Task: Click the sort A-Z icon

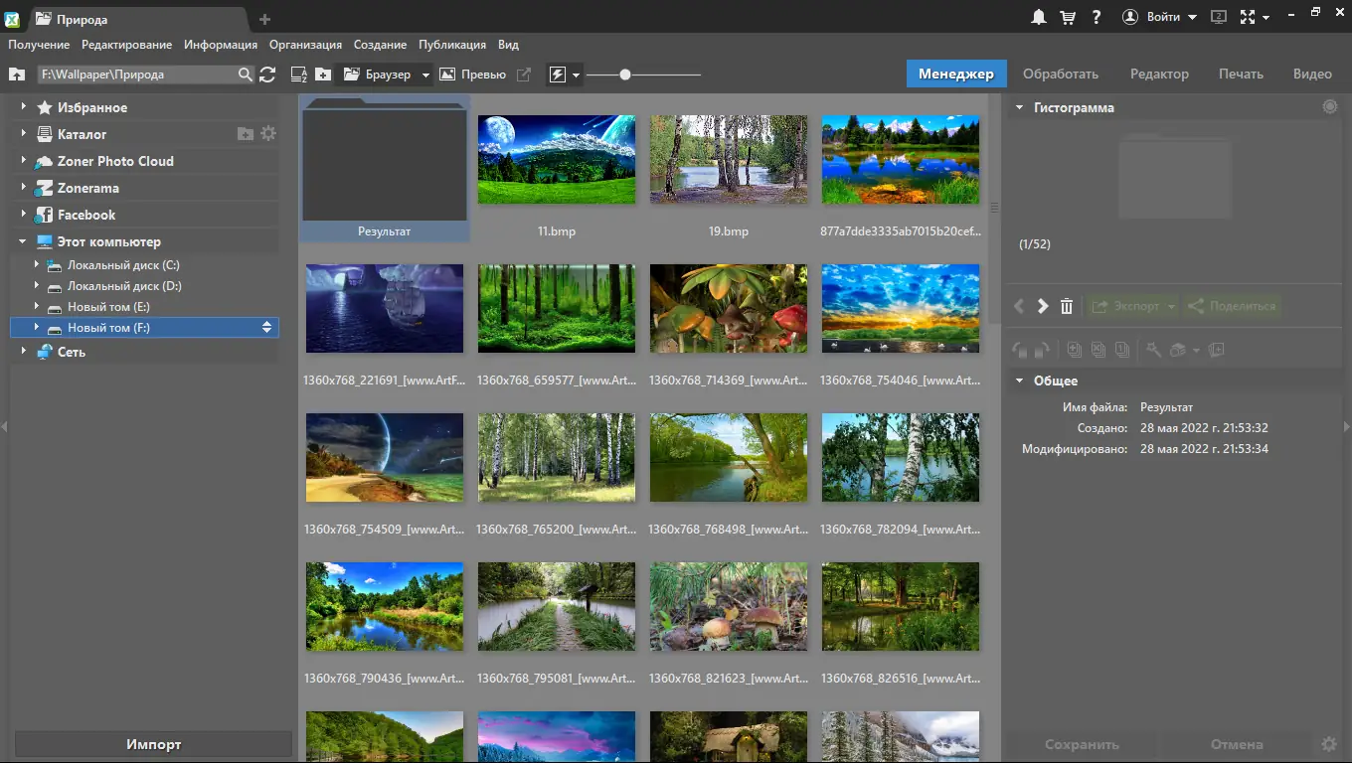Action: (298, 75)
